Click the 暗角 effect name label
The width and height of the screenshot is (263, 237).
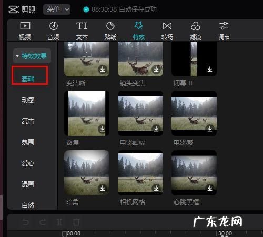pos(73,202)
